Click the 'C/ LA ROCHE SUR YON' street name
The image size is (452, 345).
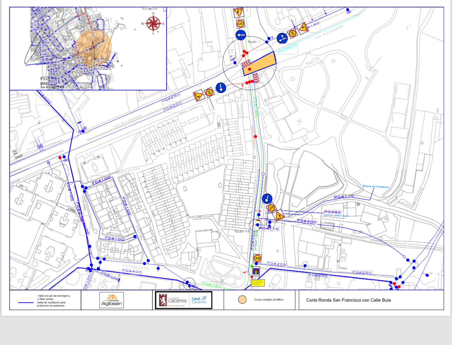coord(136,267)
